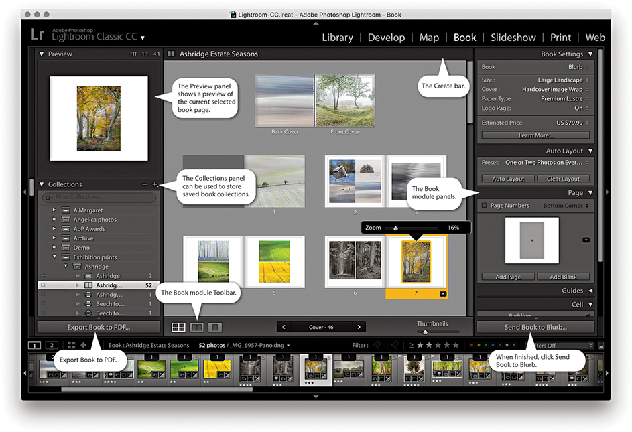Open page 7 layout arrow button
This screenshot has width=632, height=432.
442,294
